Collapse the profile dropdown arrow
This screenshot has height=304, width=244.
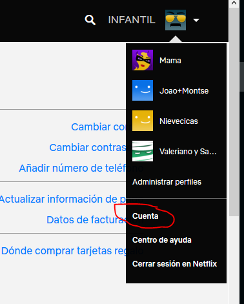click(196, 20)
